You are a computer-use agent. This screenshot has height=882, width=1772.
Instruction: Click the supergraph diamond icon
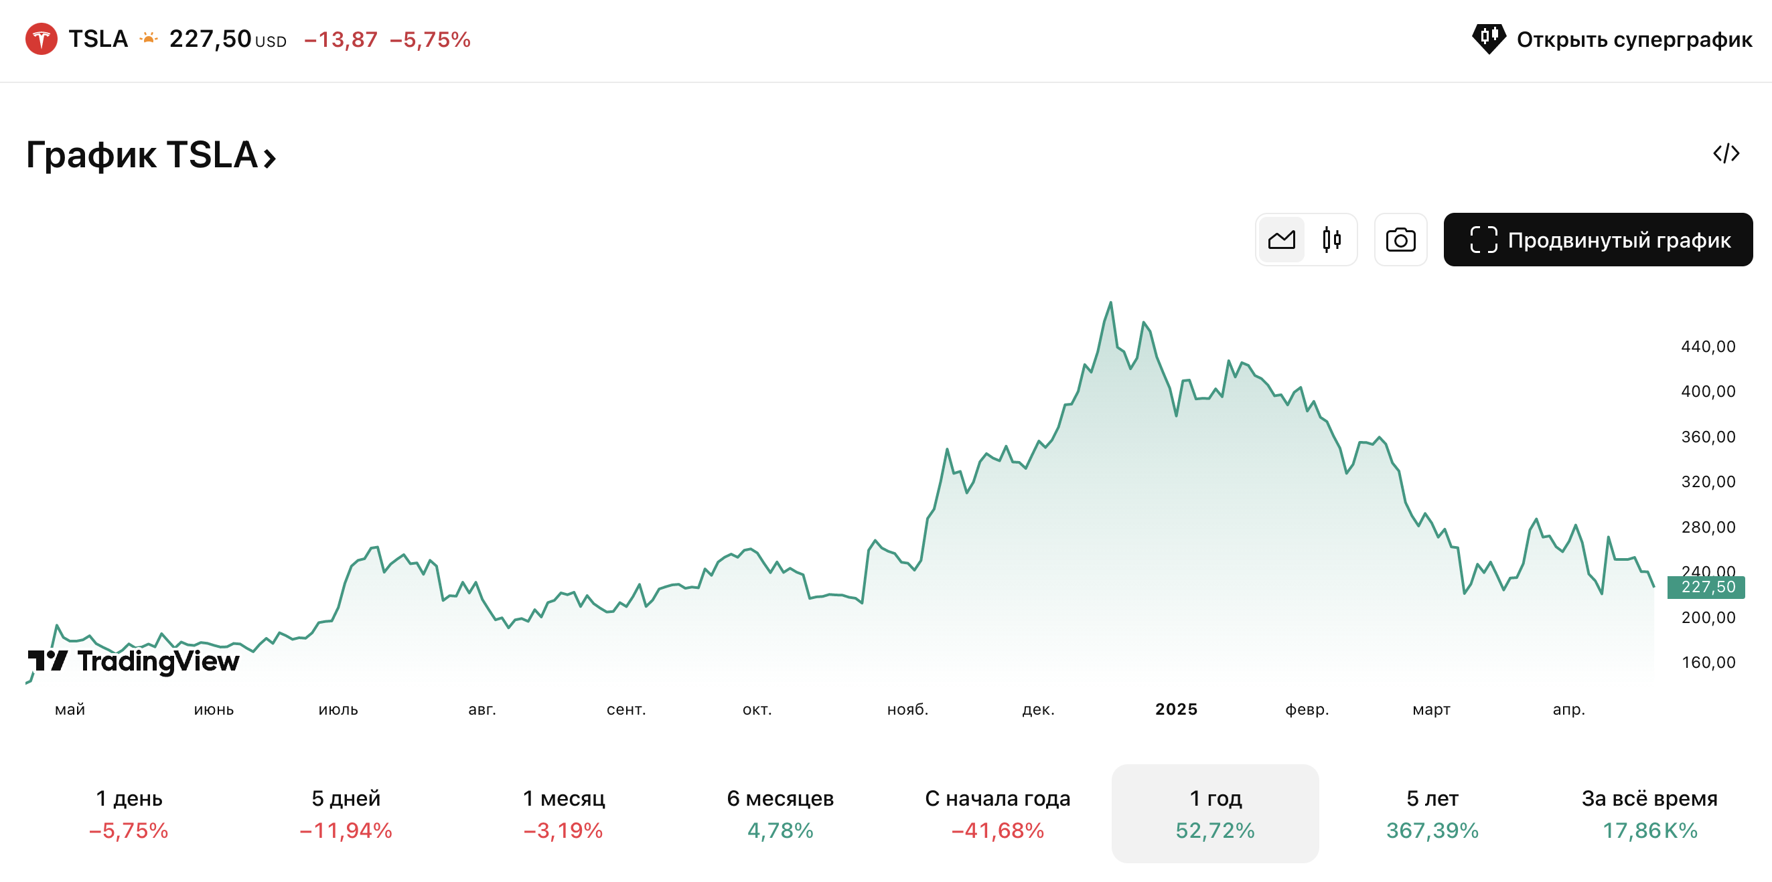1489,39
